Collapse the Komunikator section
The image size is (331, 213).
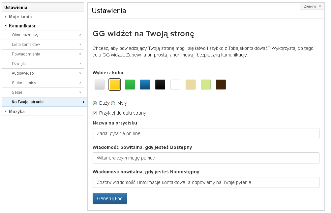pyautogui.click(x=43, y=26)
